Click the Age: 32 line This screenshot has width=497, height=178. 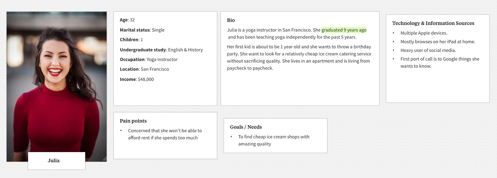click(127, 20)
